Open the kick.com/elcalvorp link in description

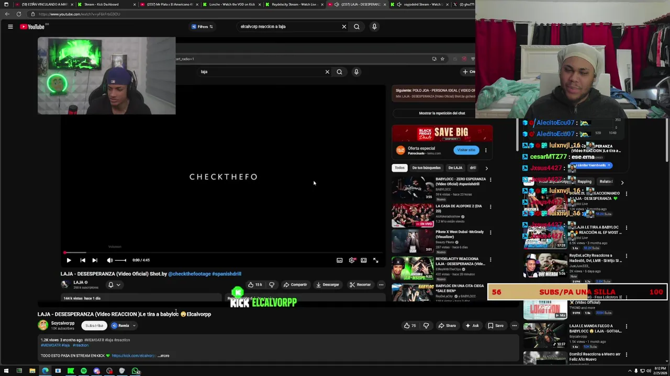133,356
